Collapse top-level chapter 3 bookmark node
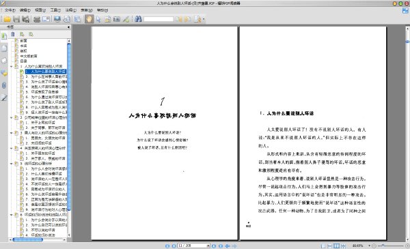 [11, 133]
